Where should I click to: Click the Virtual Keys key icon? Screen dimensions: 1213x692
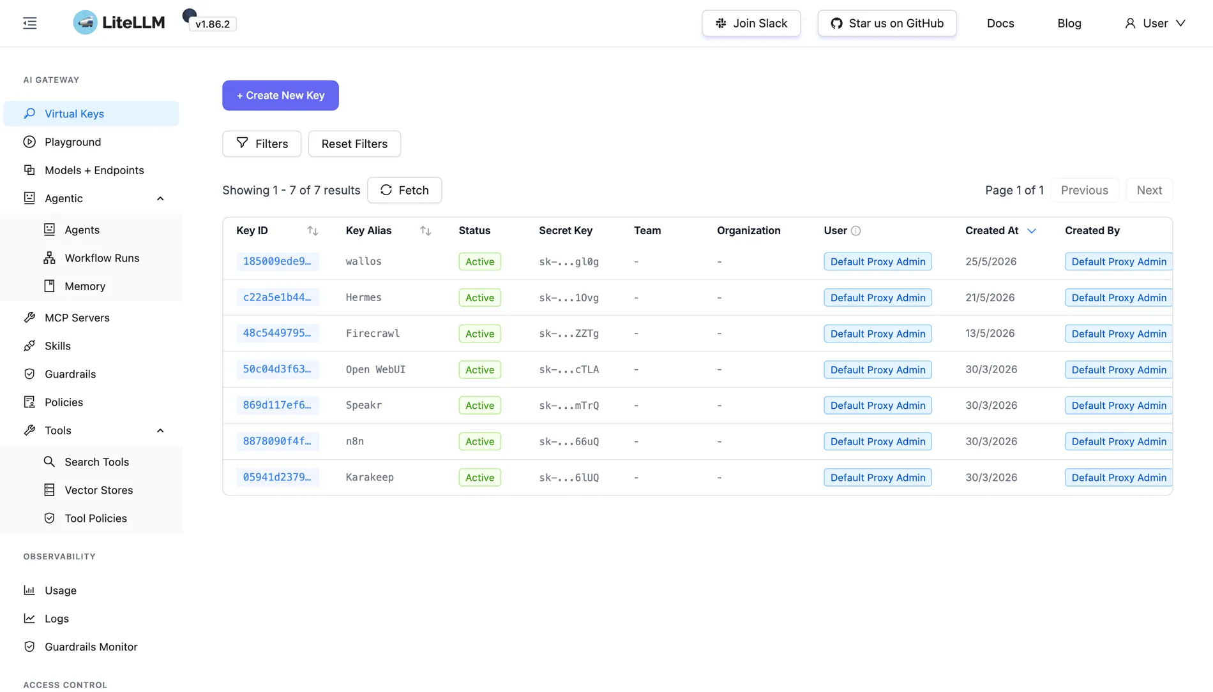pyautogui.click(x=29, y=114)
